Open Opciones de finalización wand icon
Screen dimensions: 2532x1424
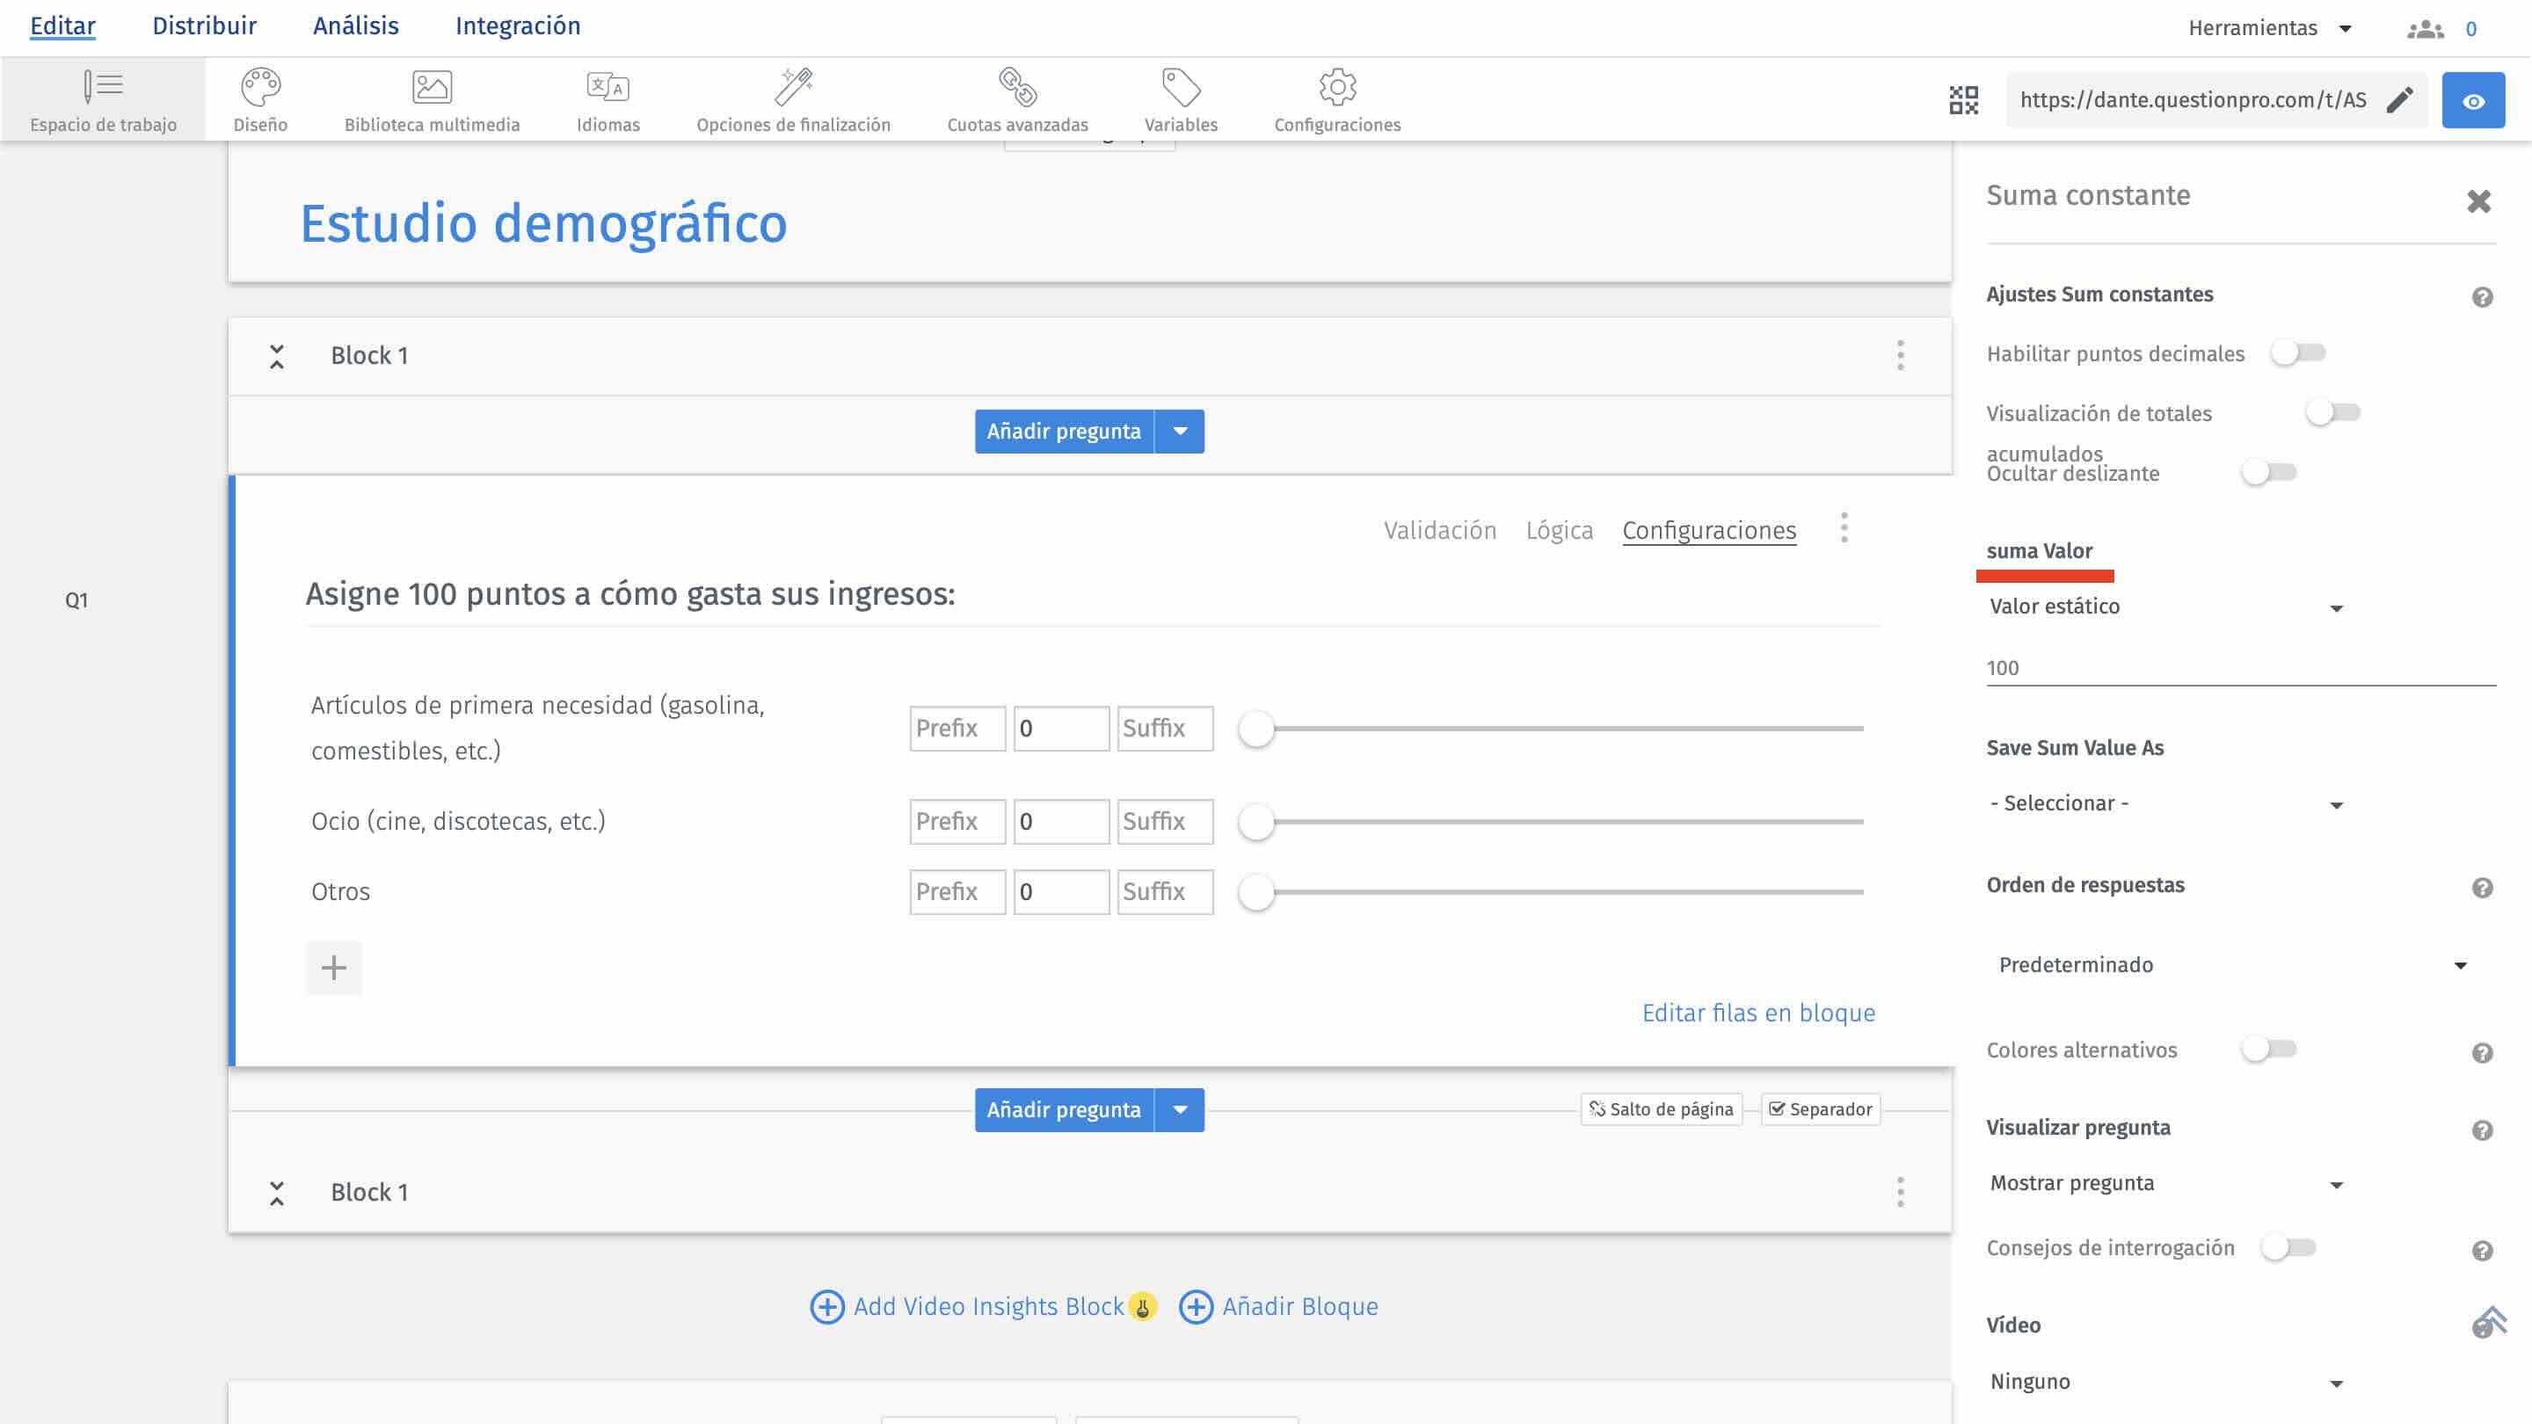pos(792,88)
